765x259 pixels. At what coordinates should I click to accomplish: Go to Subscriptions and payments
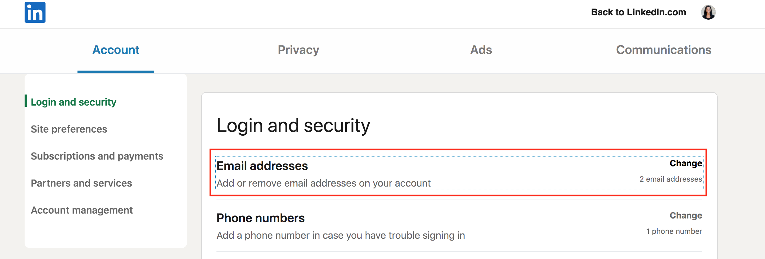point(97,156)
